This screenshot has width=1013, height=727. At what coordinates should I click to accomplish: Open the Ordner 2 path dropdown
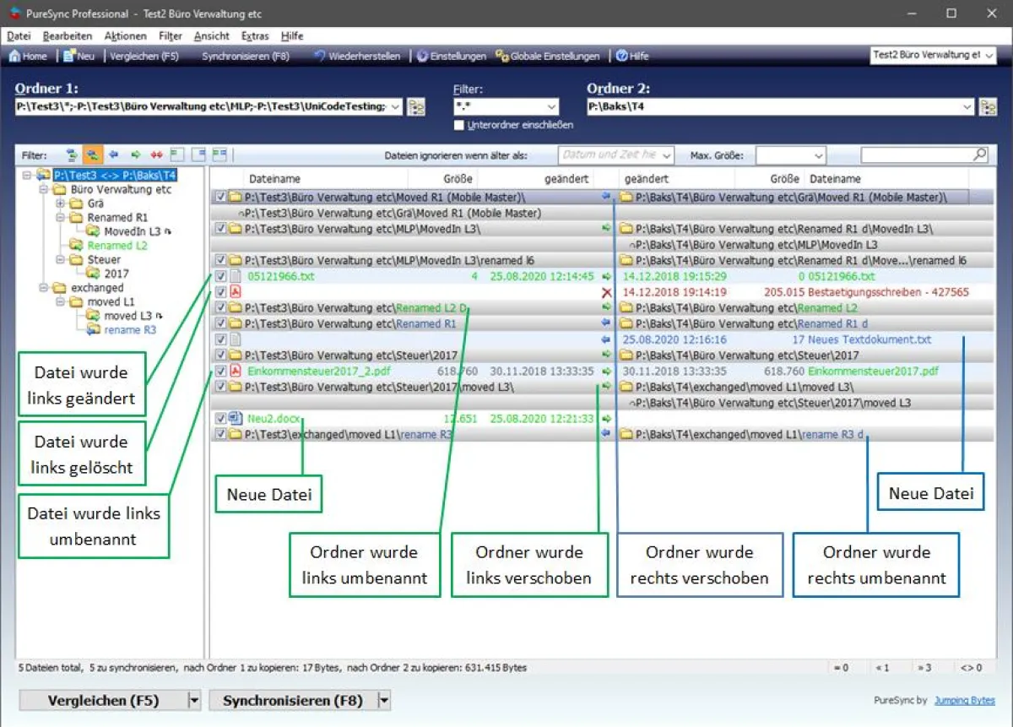point(968,106)
